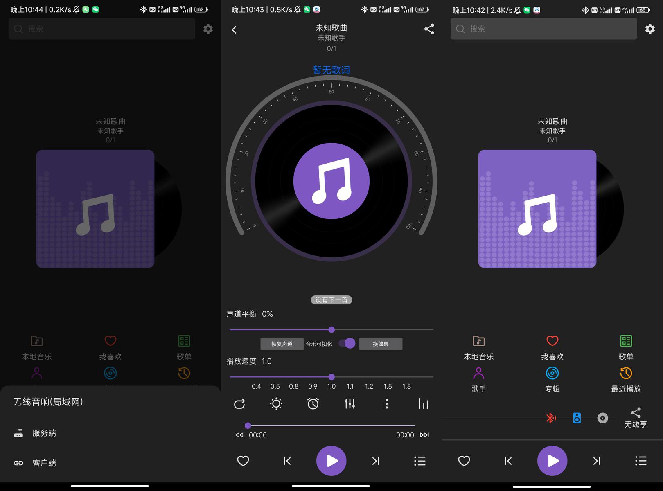
Task: Tap the brightness sun icon
Action: tap(276, 404)
